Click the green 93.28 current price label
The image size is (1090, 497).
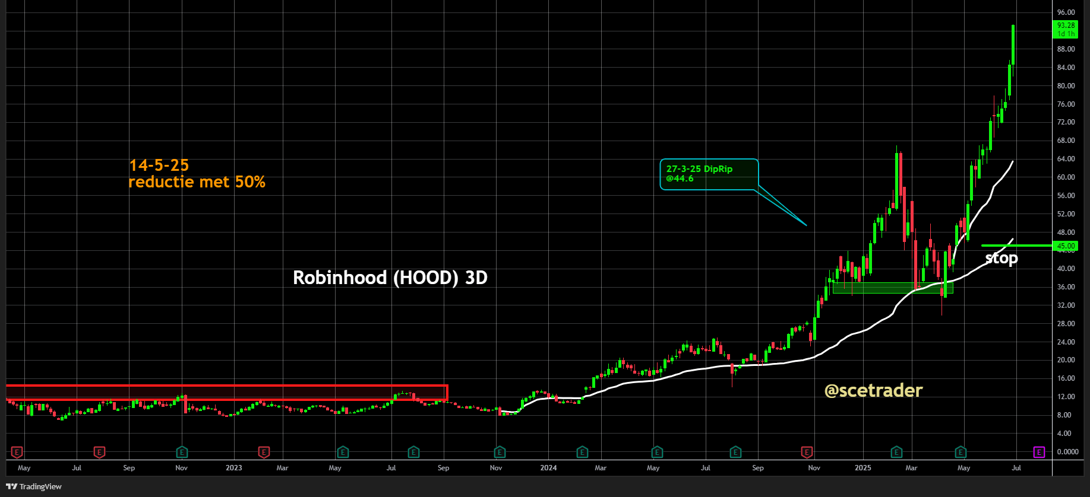1066,29
